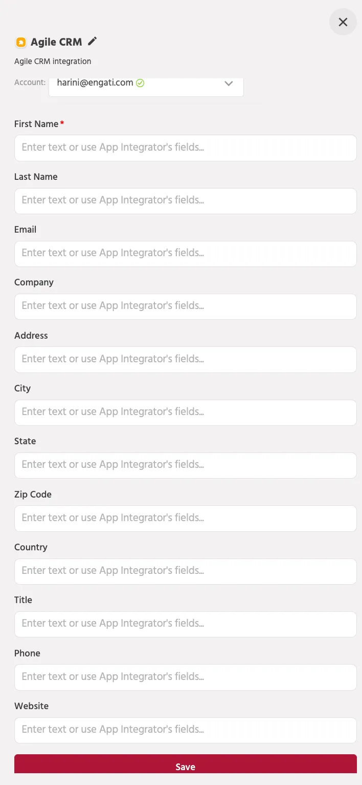This screenshot has width=362, height=785.
Task: Click into the Title field
Action: click(186, 624)
